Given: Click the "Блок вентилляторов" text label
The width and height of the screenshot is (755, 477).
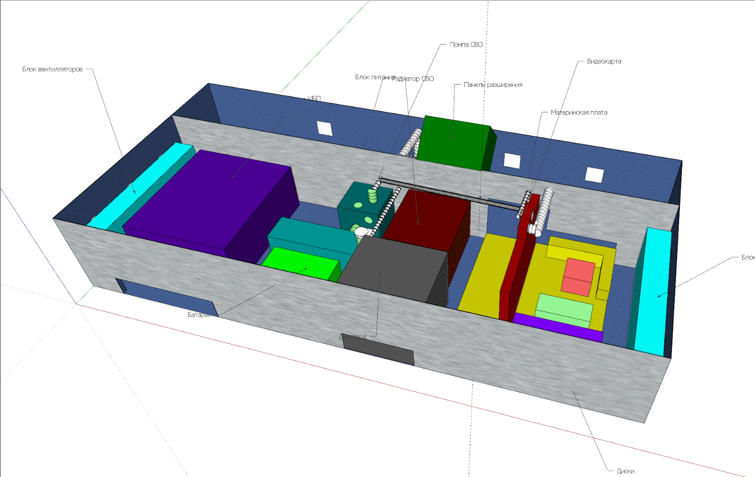Looking at the screenshot, I should (x=52, y=69).
